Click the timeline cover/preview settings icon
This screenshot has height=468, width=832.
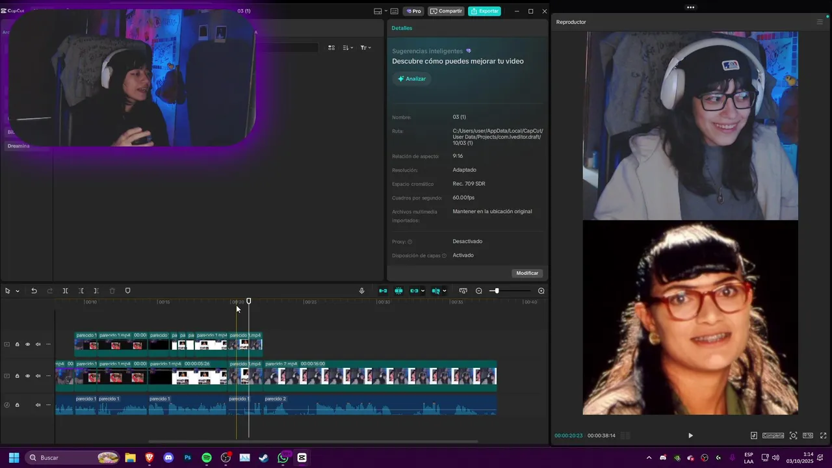(x=463, y=291)
